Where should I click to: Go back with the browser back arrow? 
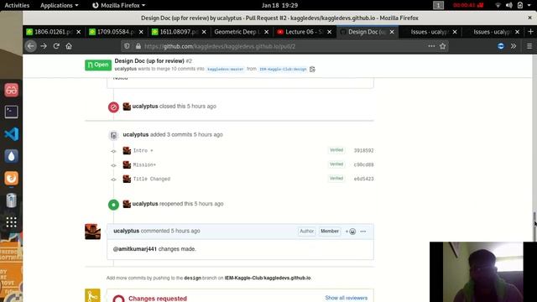31,46
